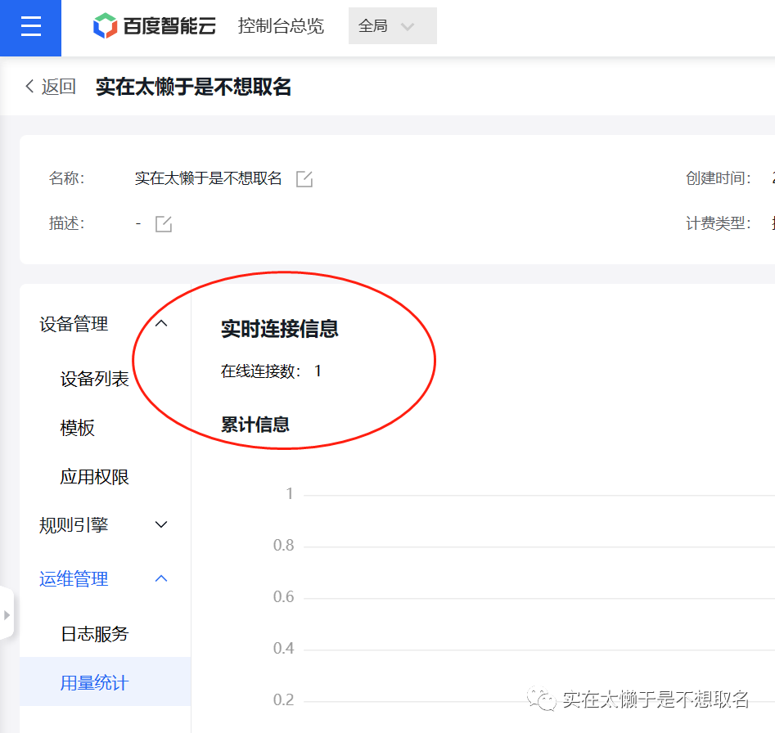Open the hamburger navigation menu
Screen dimensions: 775x733
pos(30,27)
